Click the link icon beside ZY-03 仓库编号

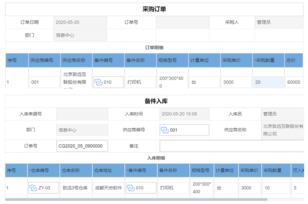(33, 188)
